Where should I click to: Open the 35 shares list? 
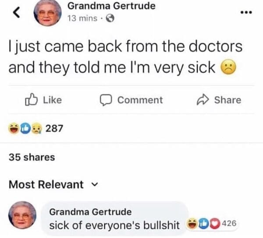pos(32,157)
